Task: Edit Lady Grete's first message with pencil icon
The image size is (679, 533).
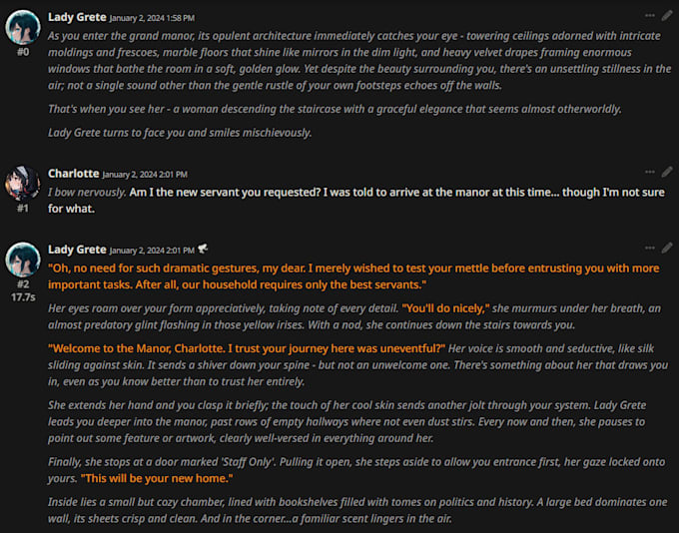Action: pyautogui.click(x=667, y=16)
